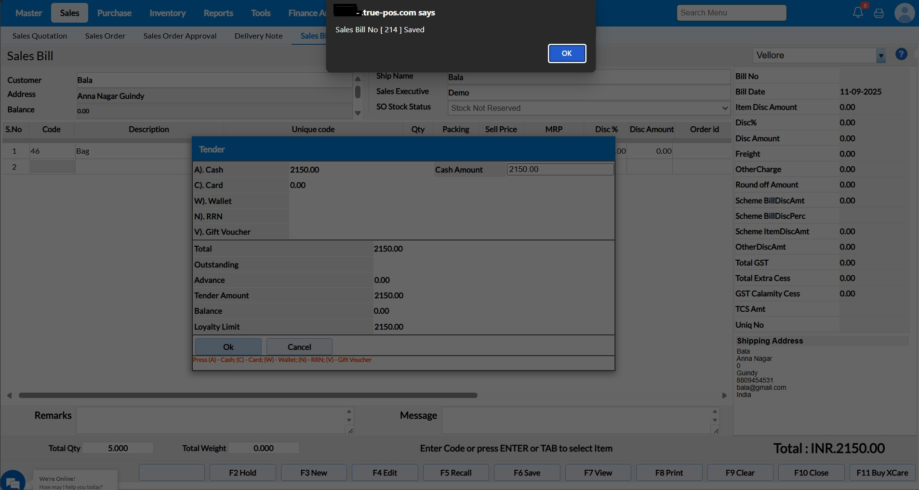This screenshot has width=919, height=490.
Task: Switch to the Delivery Note tab
Action: coord(258,36)
